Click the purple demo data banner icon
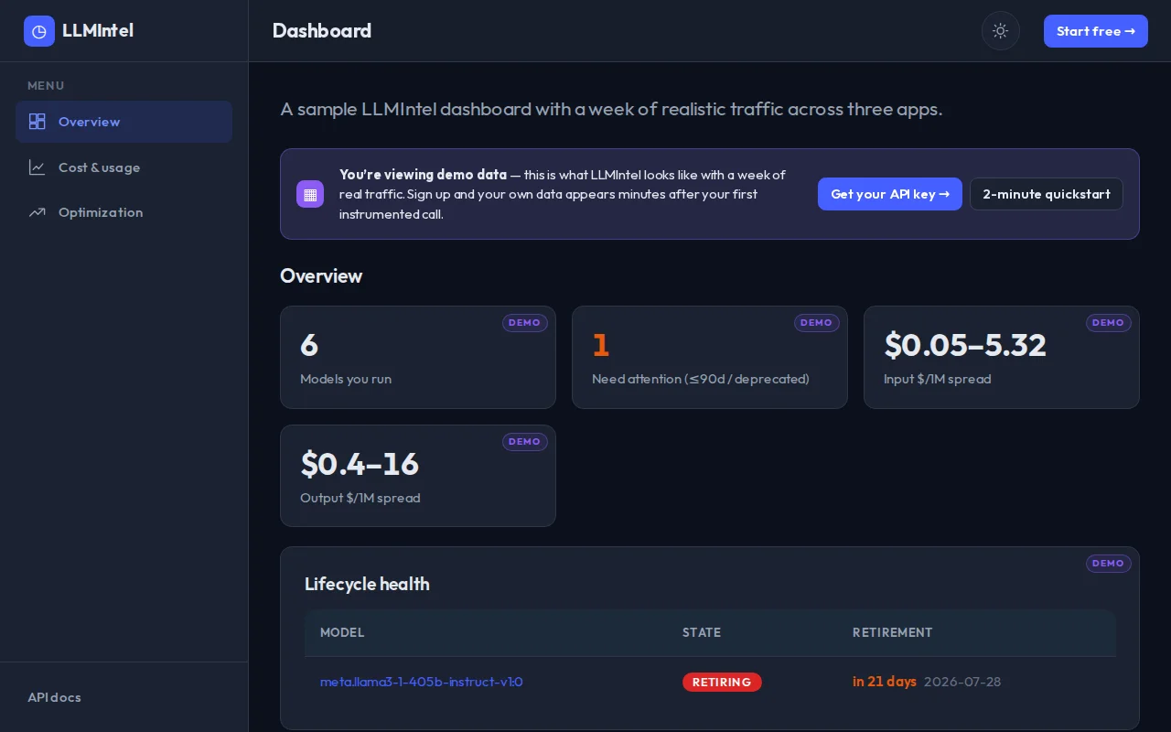 310,194
